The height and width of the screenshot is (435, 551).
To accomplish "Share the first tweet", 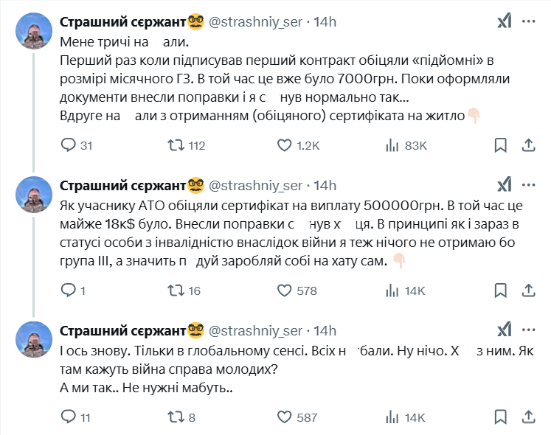I will [528, 145].
